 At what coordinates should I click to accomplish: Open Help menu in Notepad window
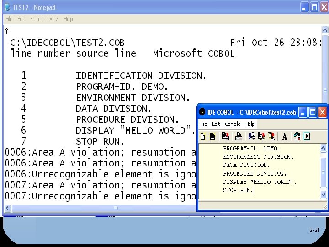tap(68, 19)
